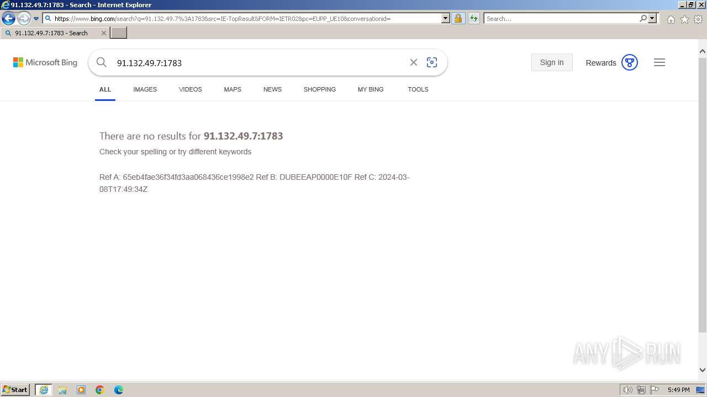
Task: Open the recent pages dropdown arrow
Action: click(36, 19)
